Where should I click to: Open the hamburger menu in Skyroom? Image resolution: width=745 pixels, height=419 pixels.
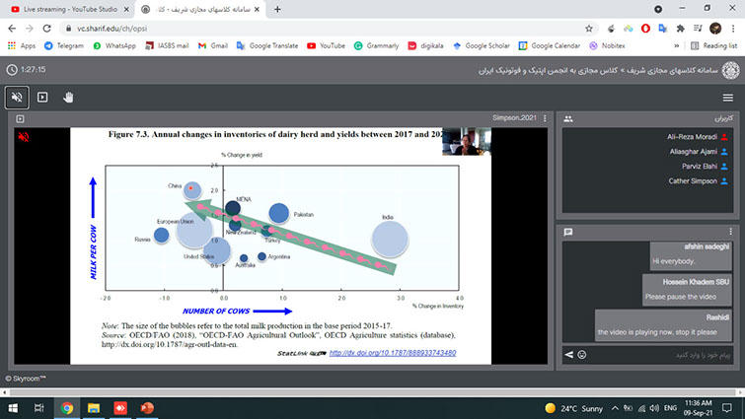pyautogui.click(x=727, y=97)
